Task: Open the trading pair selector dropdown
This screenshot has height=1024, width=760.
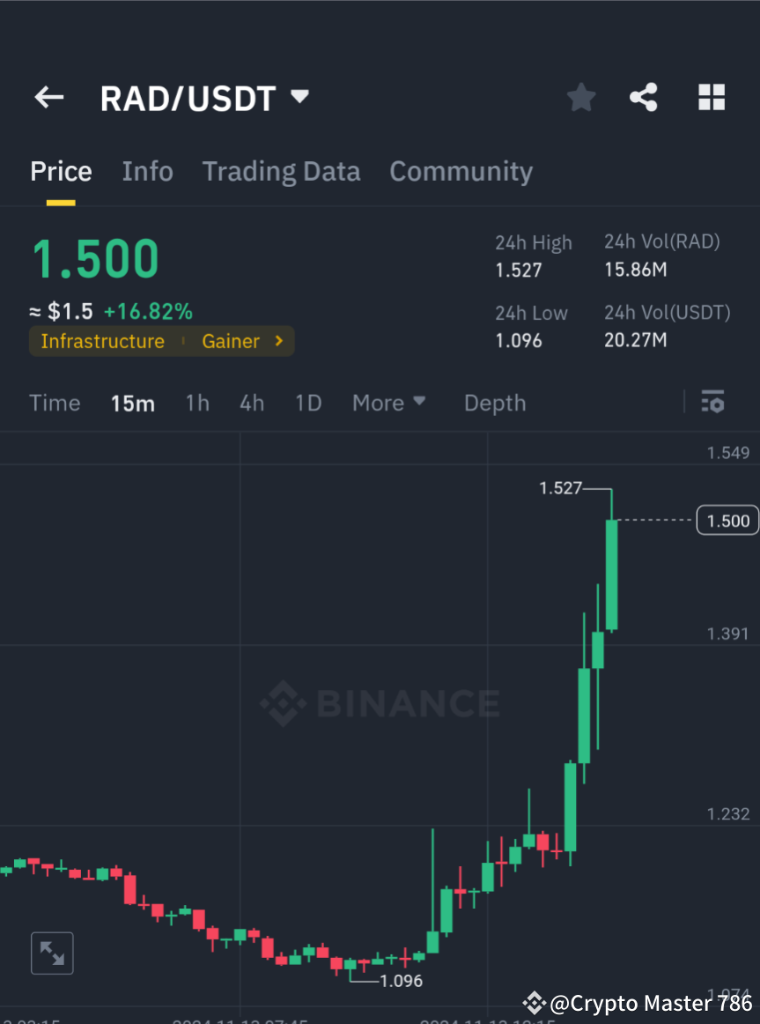Action: (x=299, y=97)
